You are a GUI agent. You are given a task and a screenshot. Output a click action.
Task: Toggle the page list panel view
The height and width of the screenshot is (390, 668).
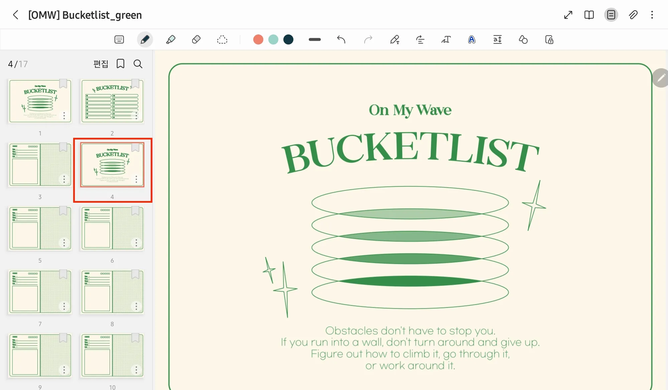point(611,15)
